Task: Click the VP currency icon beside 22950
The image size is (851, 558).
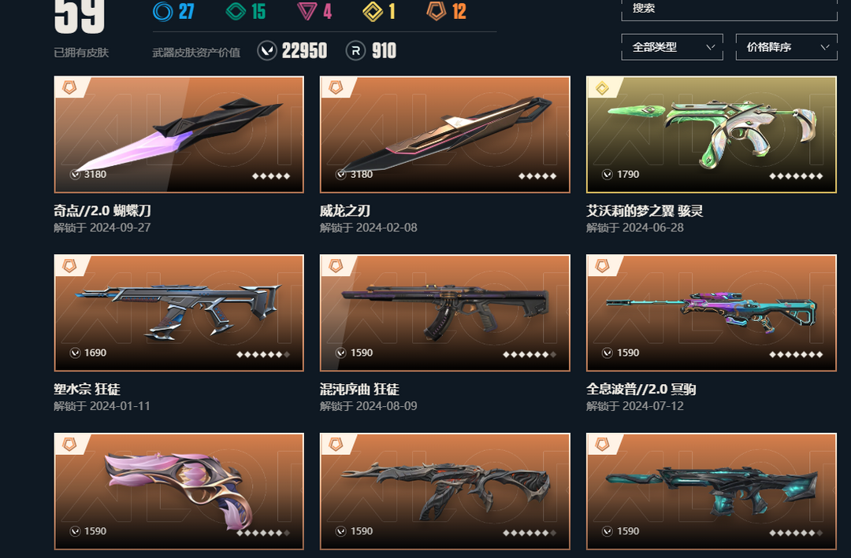Action: (267, 51)
